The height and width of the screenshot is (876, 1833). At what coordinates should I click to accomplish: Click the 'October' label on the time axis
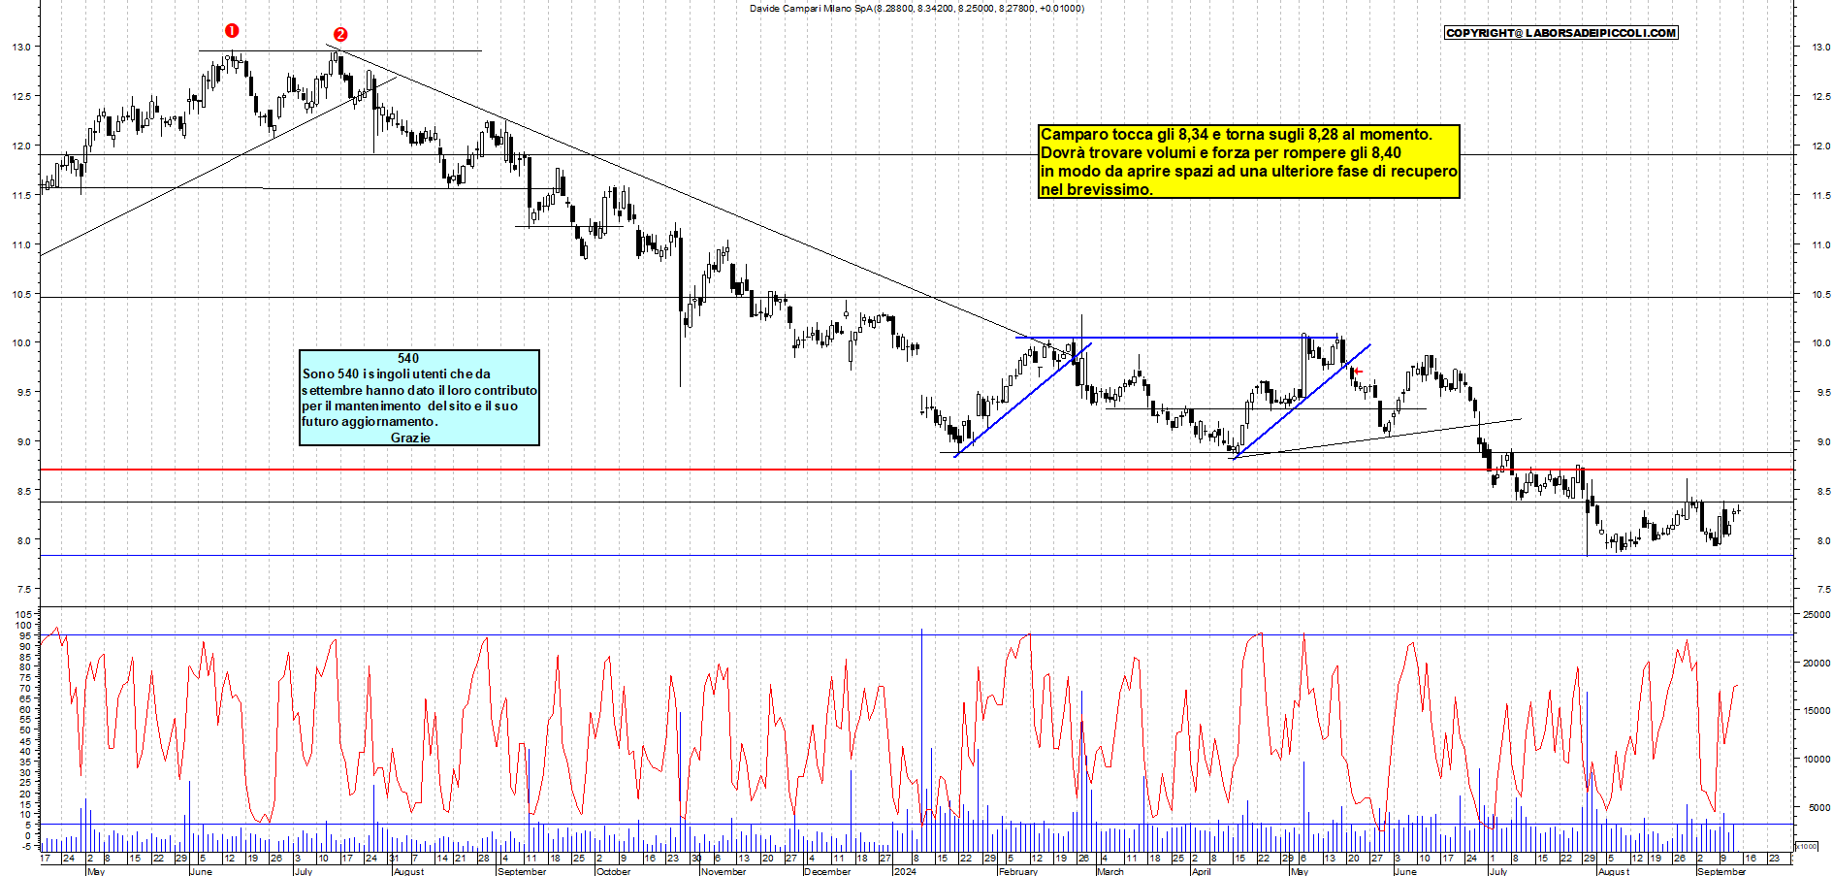[613, 871]
